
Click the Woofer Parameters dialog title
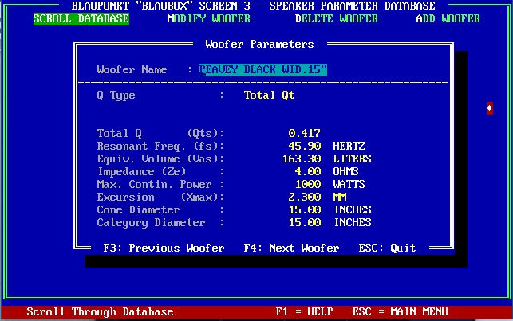(259, 44)
